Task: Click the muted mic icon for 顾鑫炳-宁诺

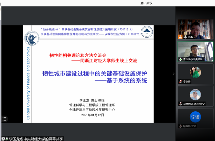Action: point(180,126)
